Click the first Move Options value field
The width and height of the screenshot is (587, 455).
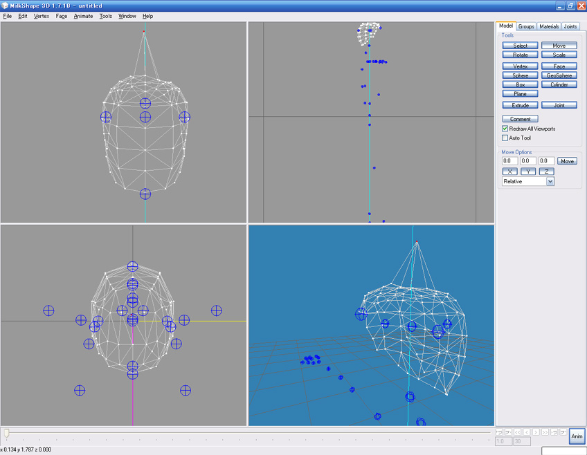pyautogui.click(x=509, y=160)
